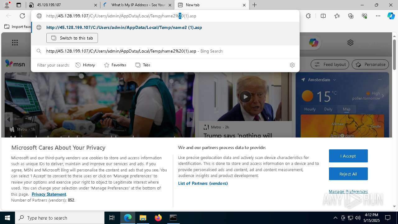This screenshot has height=224, width=398.
Task: Show hidden system tray icons
Action: pyautogui.click(x=335, y=218)
